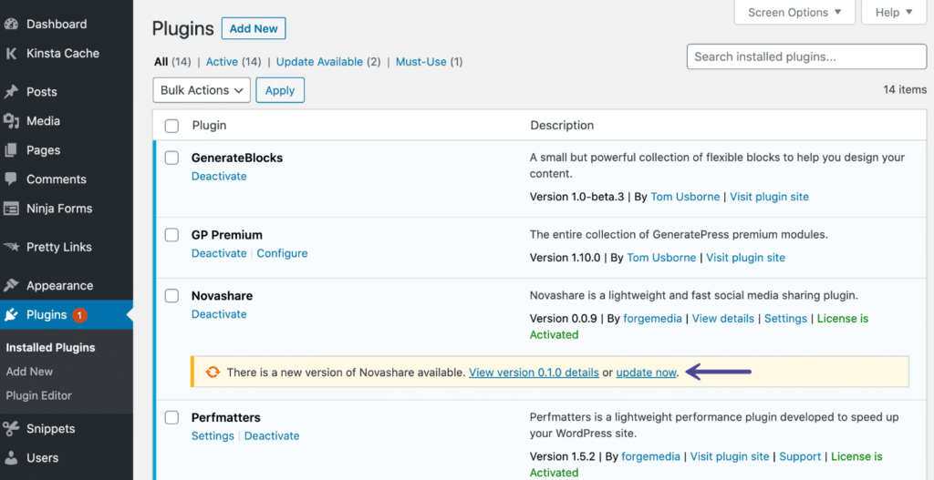Select Add New submenu item in sidebar
Viewport: 934px width, 480px height.
pyautogui.click(x=29, y=372)
